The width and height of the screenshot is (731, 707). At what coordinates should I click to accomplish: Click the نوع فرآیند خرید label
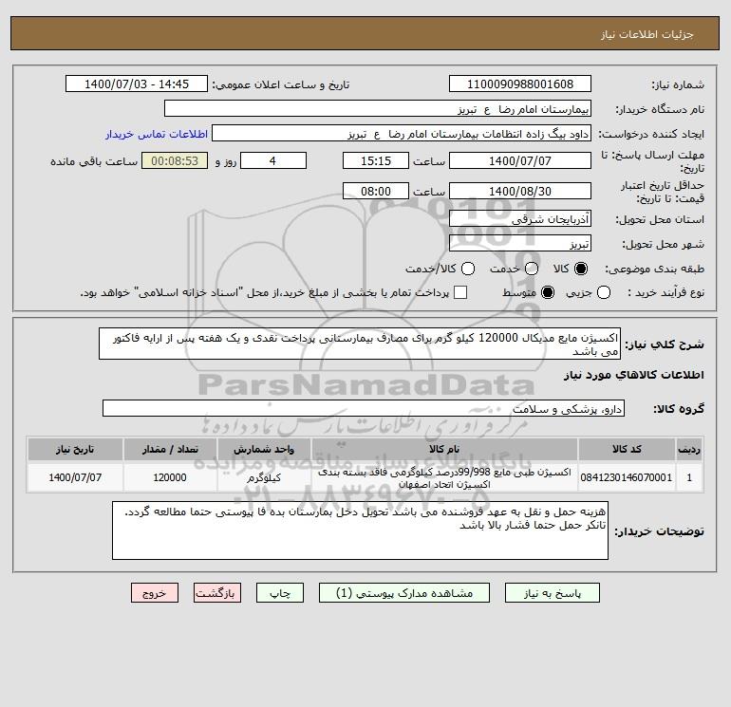click(665, 292)
